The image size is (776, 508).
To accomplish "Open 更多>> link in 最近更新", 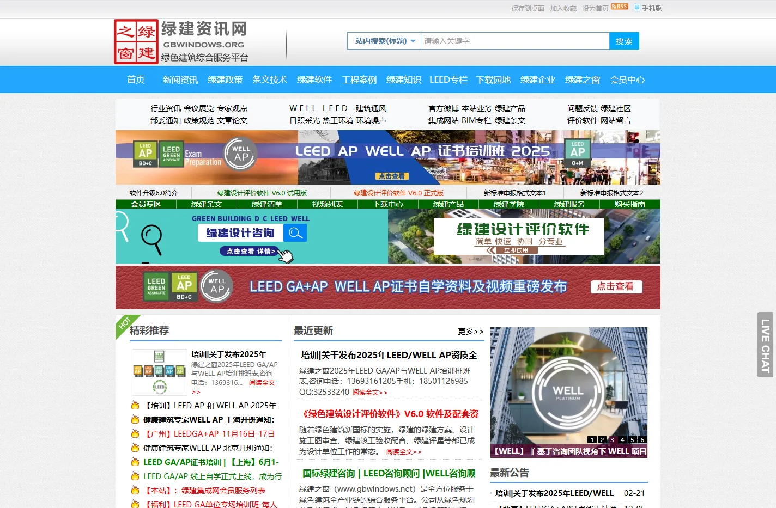I will tap(470, 331).
